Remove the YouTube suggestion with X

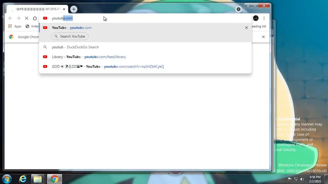point(247,28)
